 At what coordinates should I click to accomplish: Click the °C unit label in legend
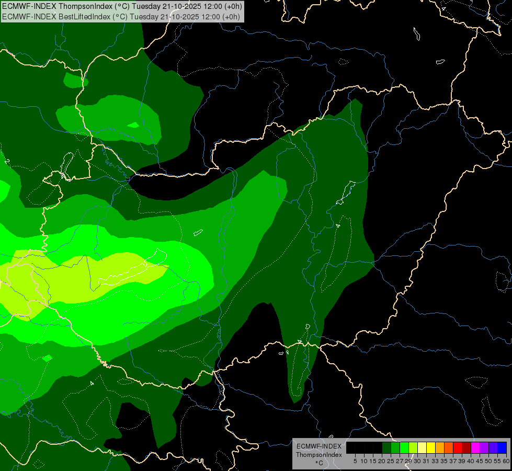pos(319,463)
